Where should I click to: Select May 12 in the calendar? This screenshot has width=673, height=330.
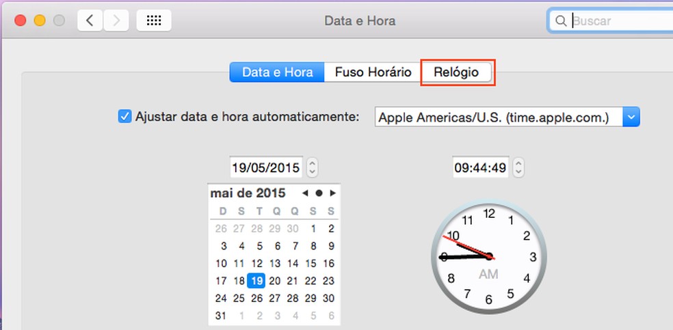[256, 263]
